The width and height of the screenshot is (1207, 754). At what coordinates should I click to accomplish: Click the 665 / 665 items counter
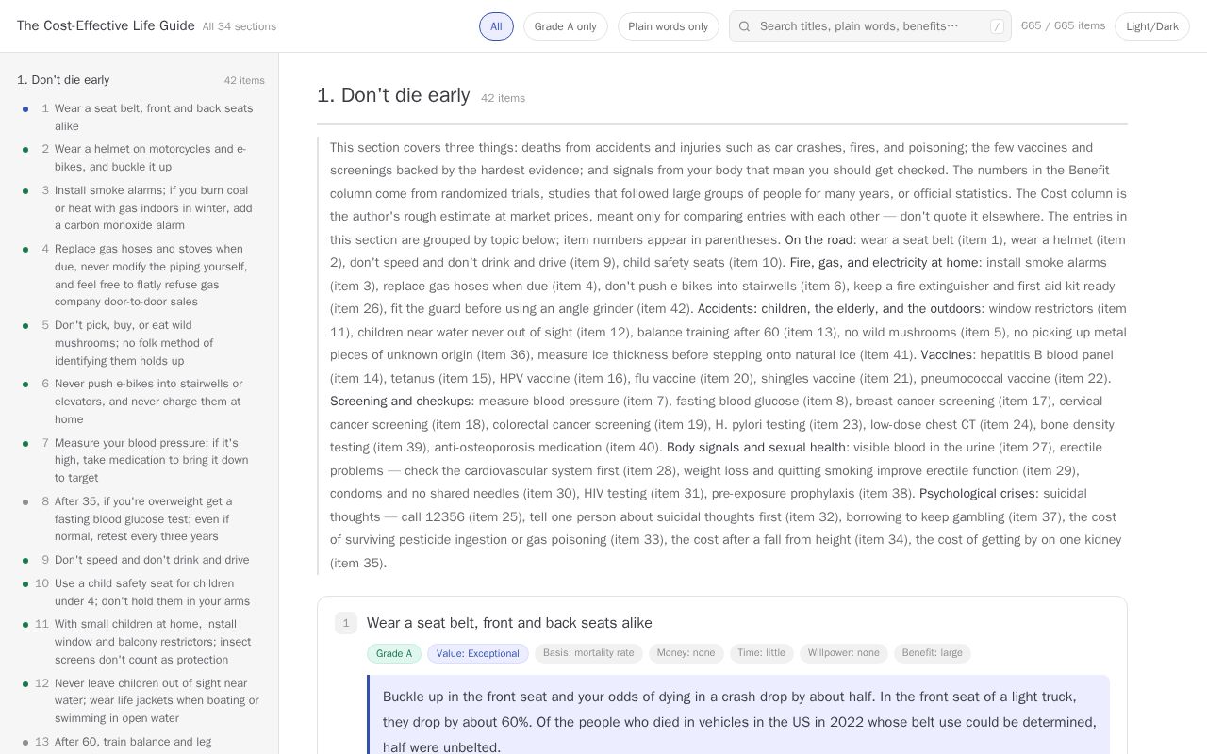click(x=1063, y=25)
